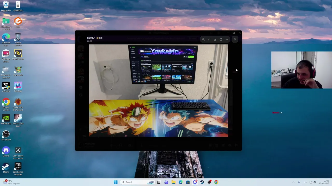Open File Explorer from taskbar
332x186 pixels.
click(173, 182)
